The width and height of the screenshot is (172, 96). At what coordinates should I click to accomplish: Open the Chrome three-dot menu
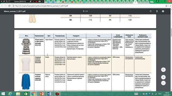coord(170,6)
